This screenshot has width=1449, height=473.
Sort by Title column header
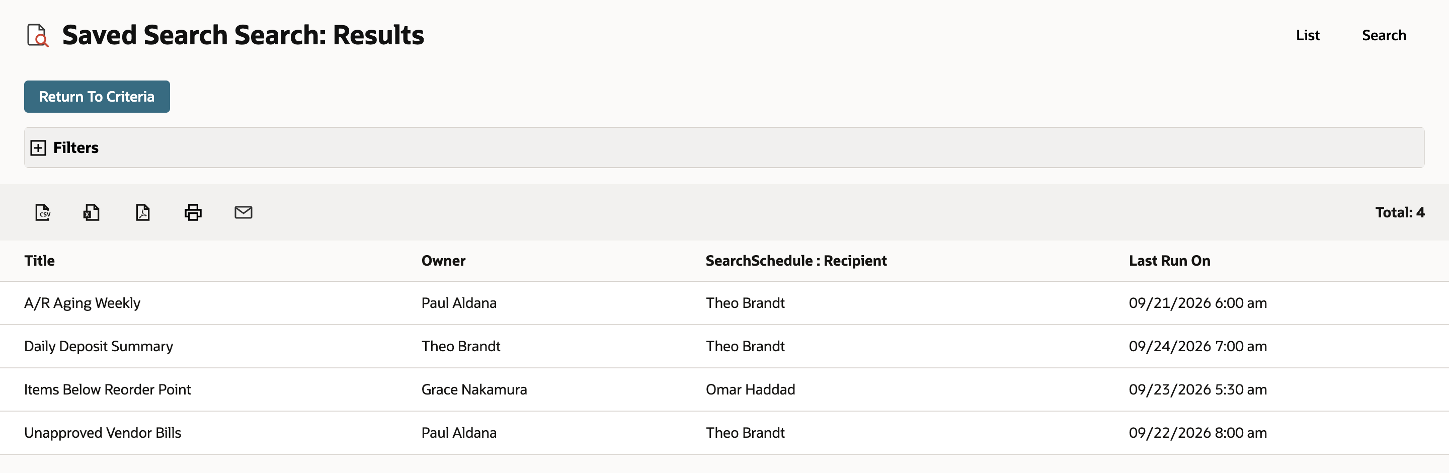tap(39, 261)
